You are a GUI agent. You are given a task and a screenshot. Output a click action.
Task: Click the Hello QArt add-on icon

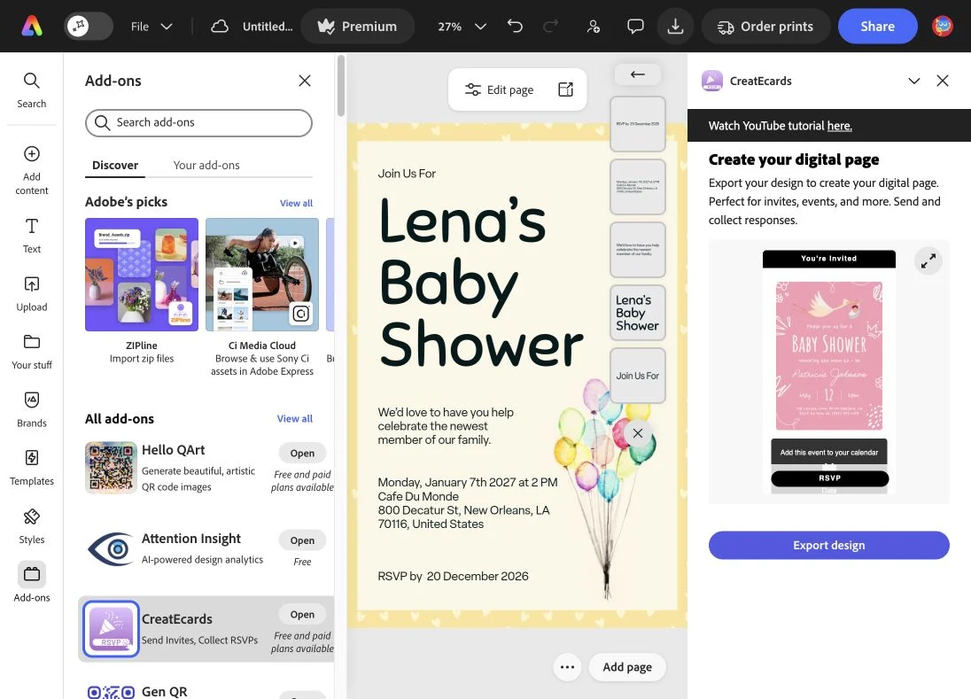coord(111,468)
